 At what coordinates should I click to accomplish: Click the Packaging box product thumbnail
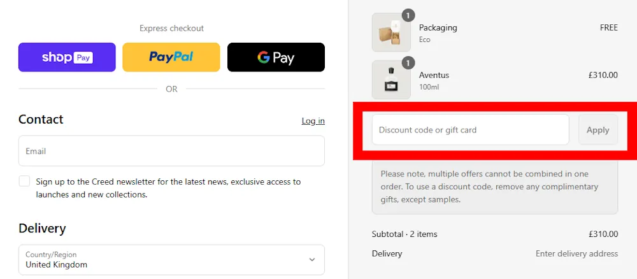coord(391,32)
